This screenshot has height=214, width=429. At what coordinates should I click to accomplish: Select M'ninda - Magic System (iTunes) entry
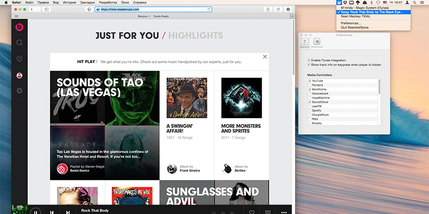pos(373,8)
